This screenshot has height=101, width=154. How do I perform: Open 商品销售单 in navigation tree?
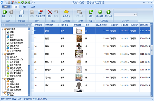tap(14, 87)
